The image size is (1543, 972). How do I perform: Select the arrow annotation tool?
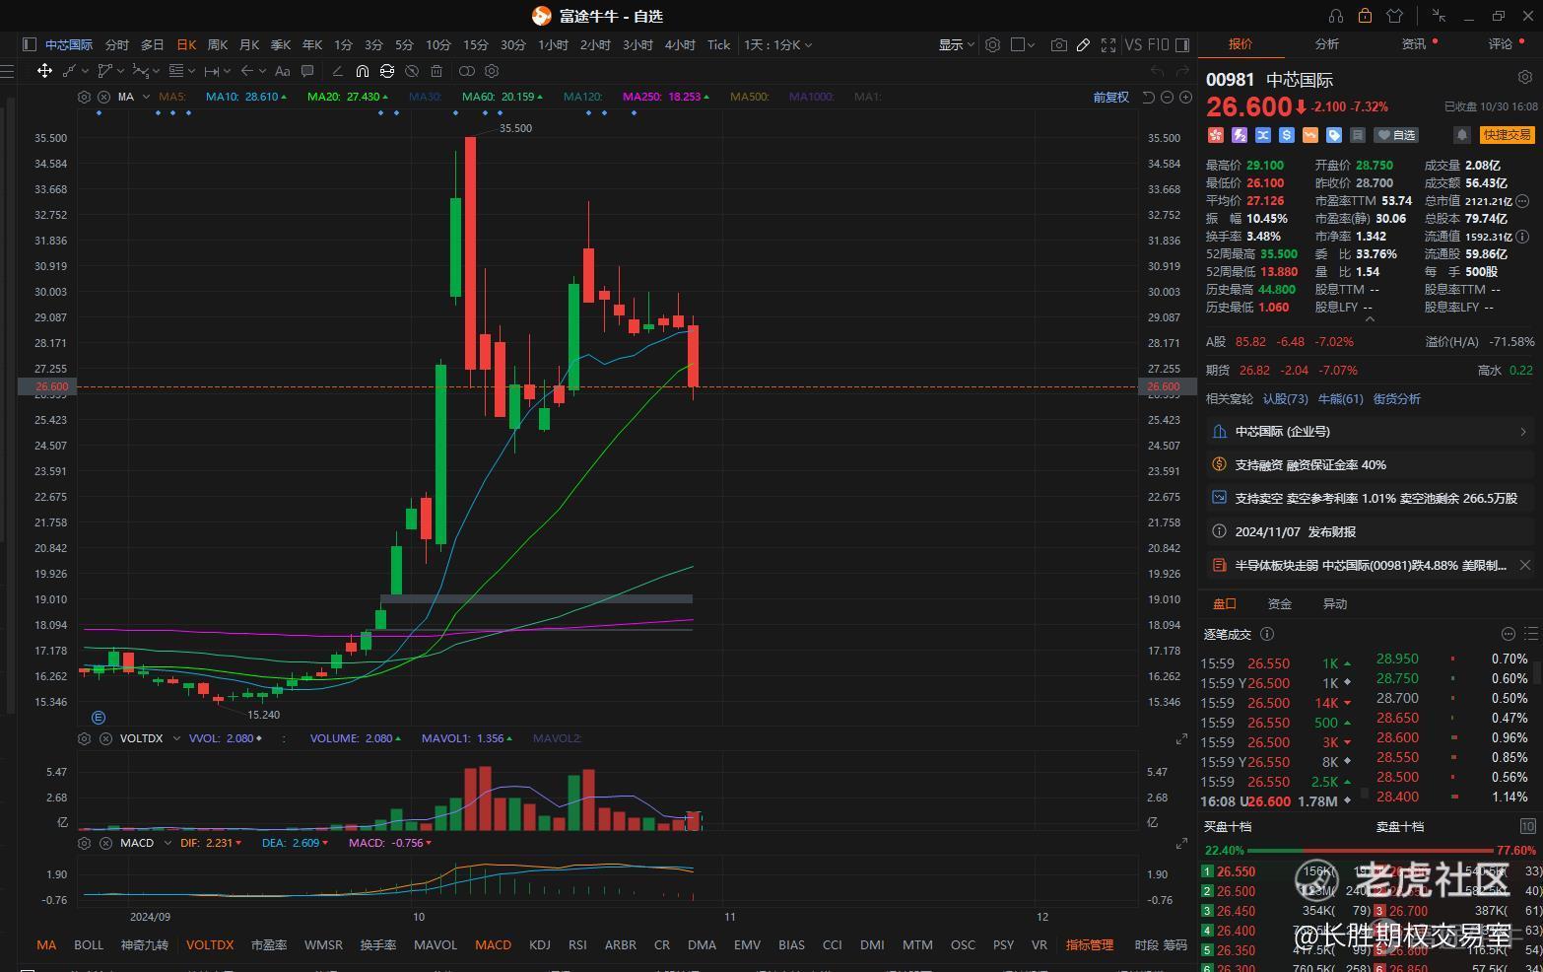(246, 71)
